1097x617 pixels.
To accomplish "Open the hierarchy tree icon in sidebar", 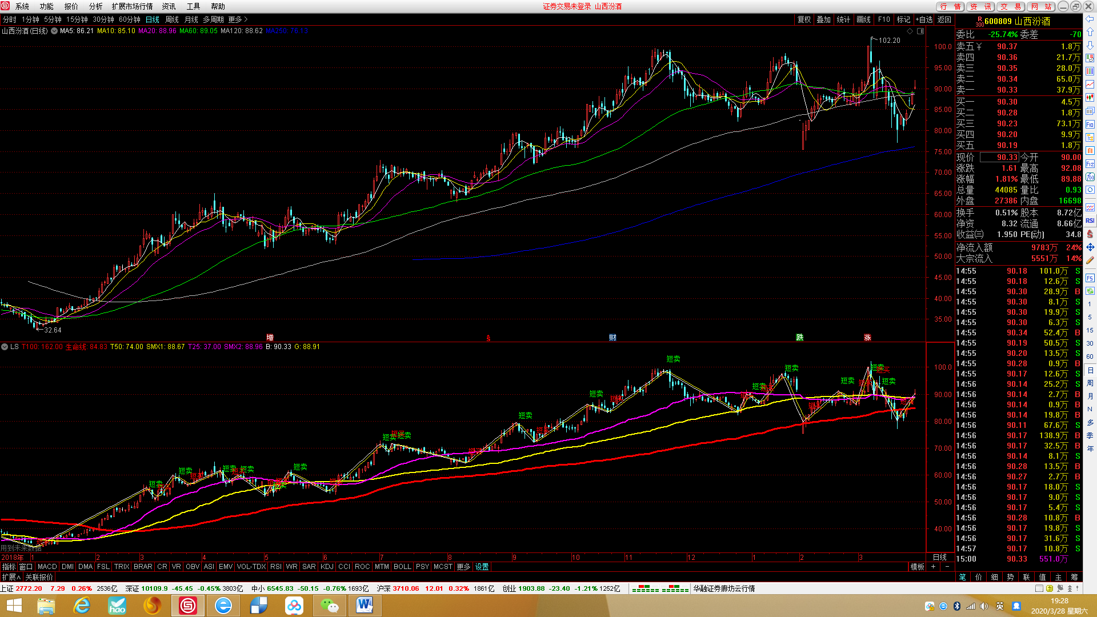I will tap(1090, 137).
